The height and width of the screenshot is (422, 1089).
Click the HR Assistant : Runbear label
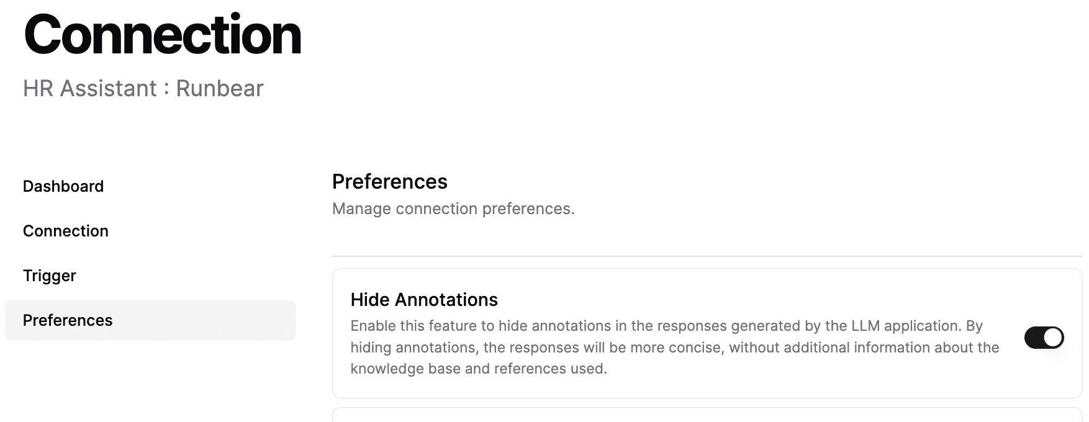(x=142, y=88)
